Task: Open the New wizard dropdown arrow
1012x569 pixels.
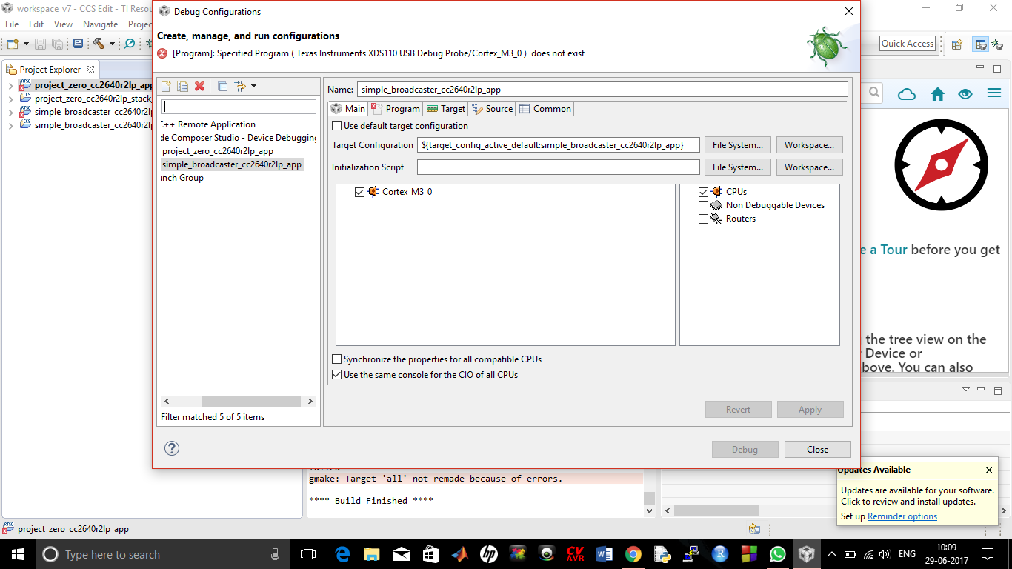Action: pyautogui.click(x=26, y=44)
